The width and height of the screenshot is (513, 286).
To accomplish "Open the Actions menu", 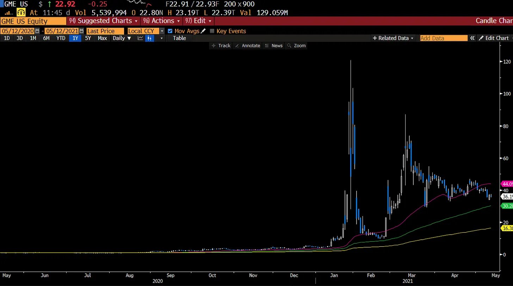I will [x=161, y=21].
